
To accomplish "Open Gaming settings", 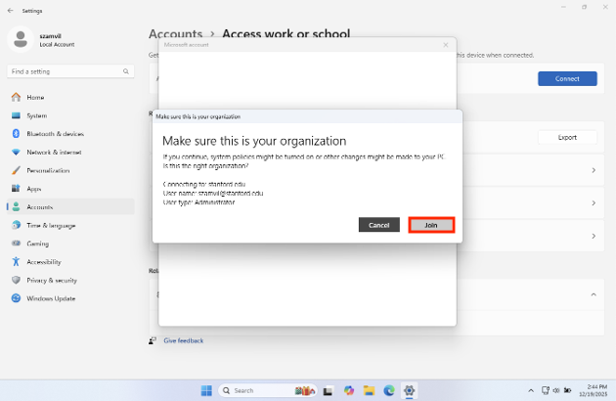I will 70,244.
